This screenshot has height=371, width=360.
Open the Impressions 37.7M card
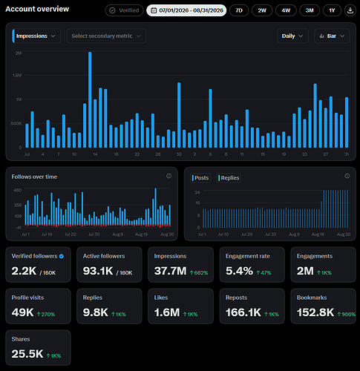180,265
